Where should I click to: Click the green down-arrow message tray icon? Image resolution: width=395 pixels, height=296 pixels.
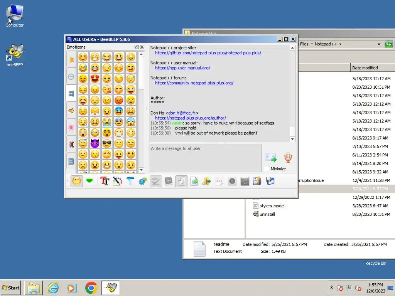click(89, 181)
